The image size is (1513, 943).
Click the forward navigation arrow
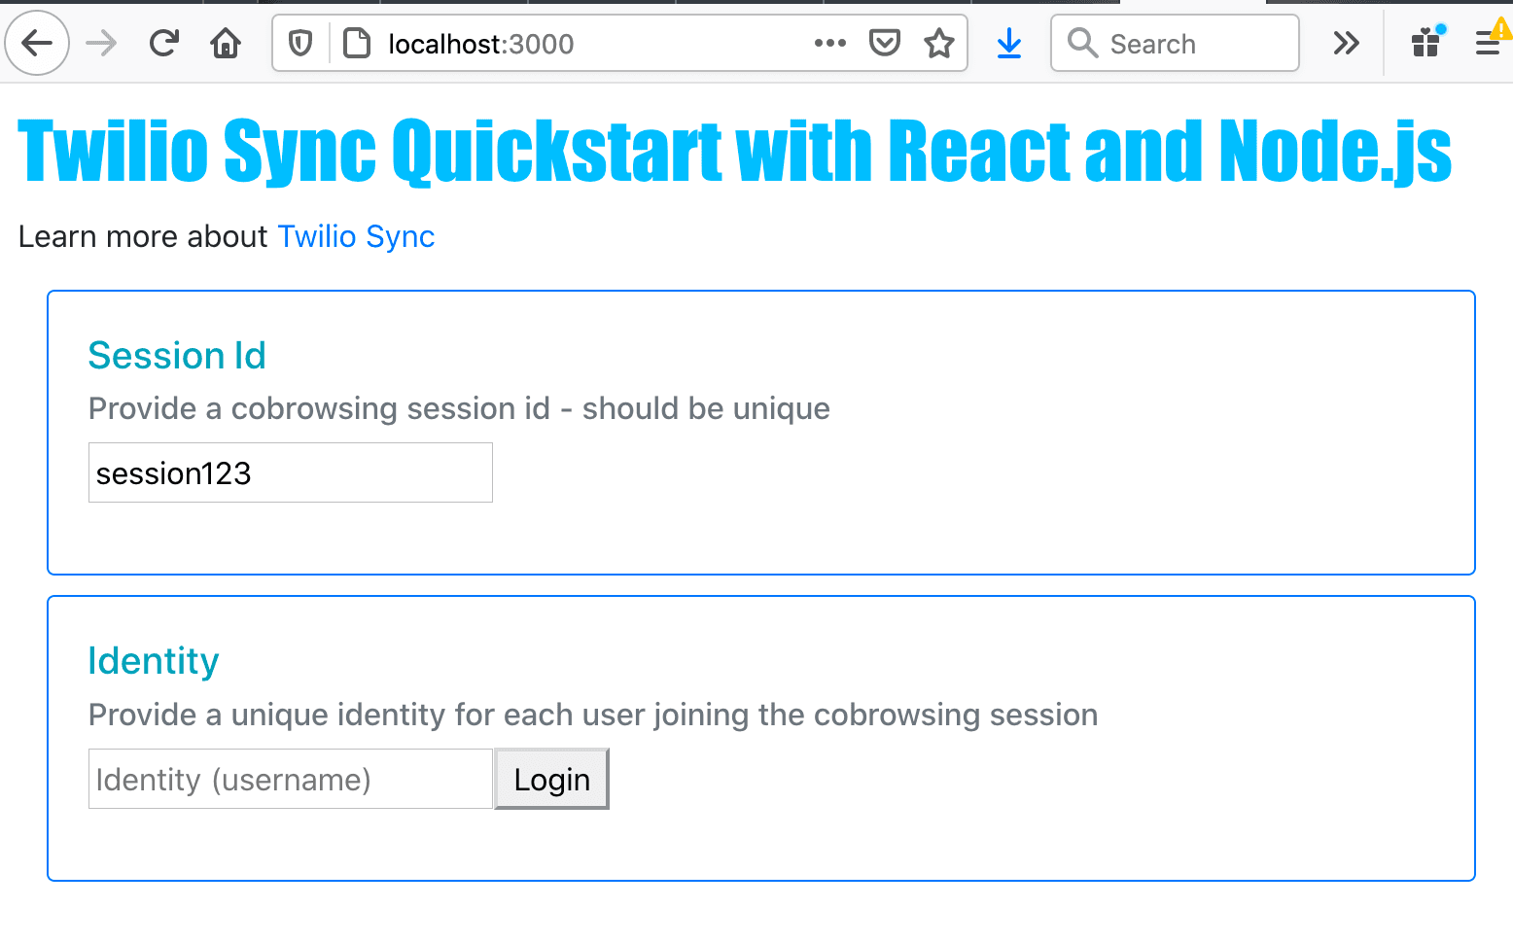100,43
